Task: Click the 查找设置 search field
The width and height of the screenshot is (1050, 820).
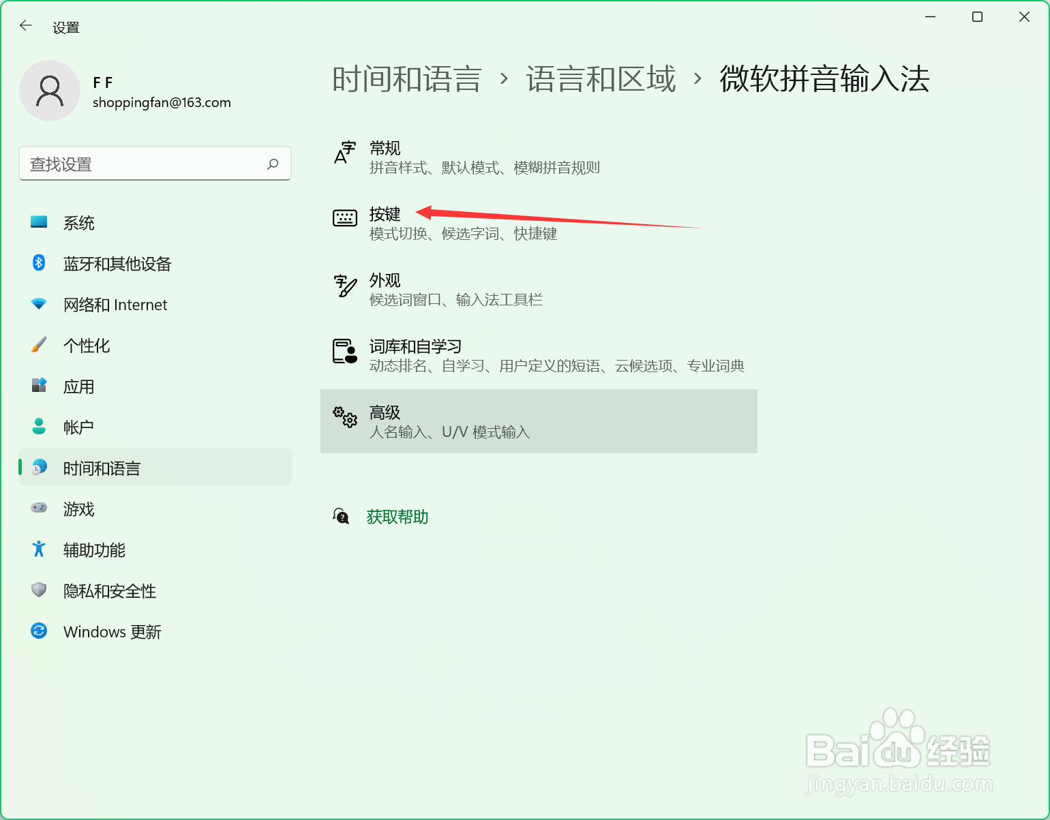Action: 143,164
